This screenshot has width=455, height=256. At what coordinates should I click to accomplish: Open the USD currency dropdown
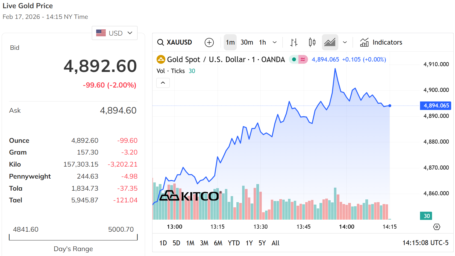click(115, 33)
